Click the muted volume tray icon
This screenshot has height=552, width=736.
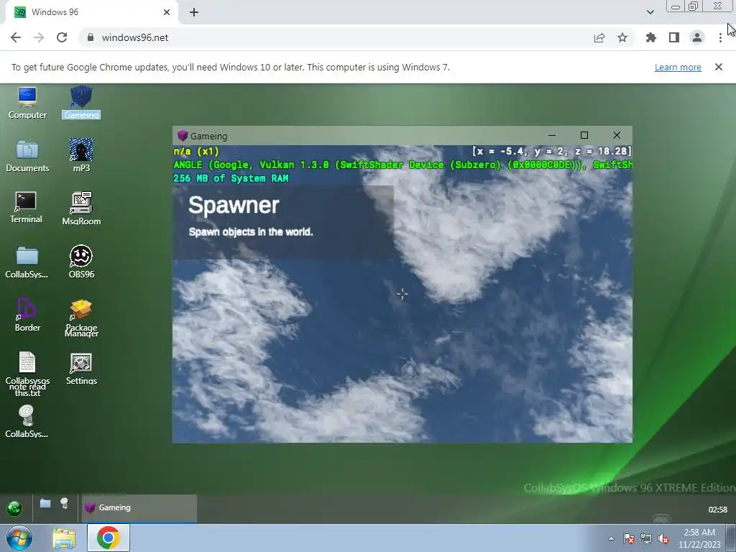pyautogui.click(x=663, y=538)
